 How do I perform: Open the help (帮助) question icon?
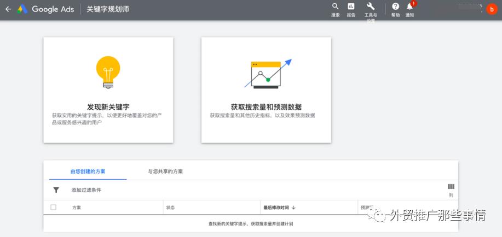pos(396,7)
